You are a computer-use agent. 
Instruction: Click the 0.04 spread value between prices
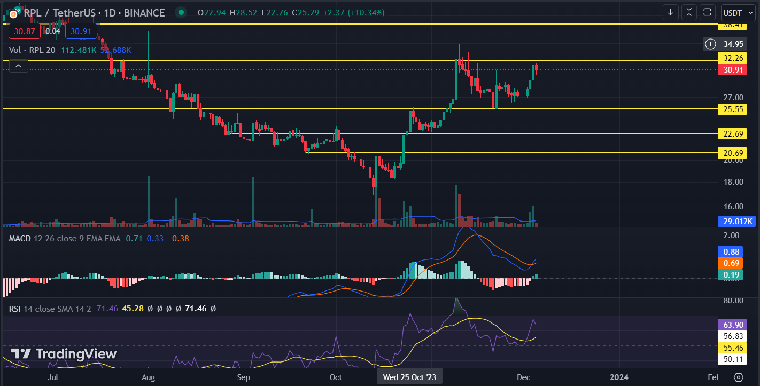(53, 31)
